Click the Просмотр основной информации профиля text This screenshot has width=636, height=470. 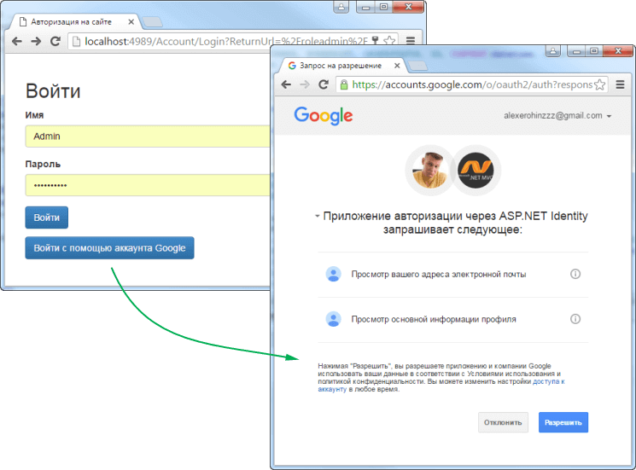coord(434,319)
